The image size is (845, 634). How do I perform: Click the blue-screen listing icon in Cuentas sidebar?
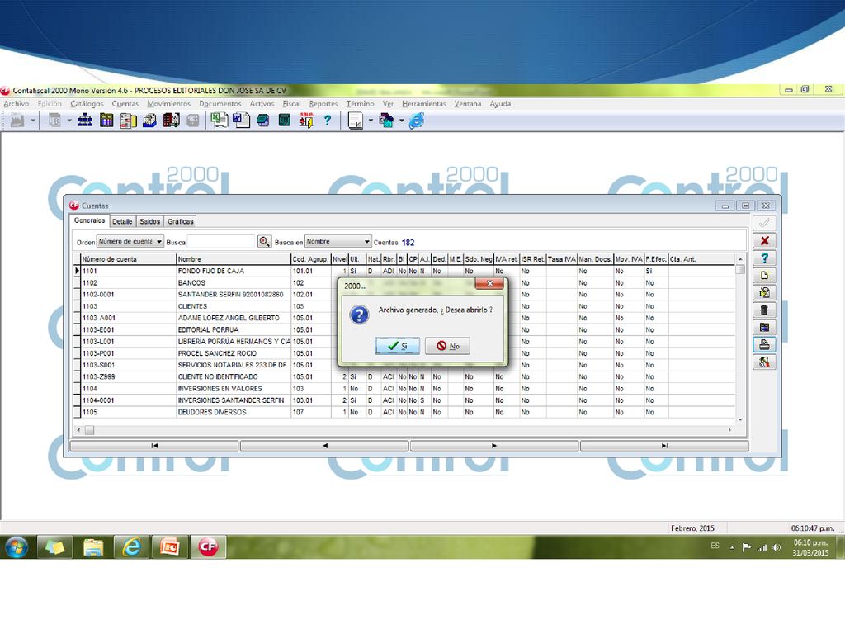pyautogui.click(x=764, y=327)
